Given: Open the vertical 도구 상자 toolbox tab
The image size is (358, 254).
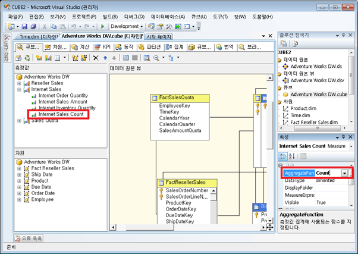Looking at the screenshot, I should coord(7,48).
